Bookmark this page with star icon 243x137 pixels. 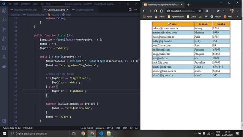pos(200,11)
